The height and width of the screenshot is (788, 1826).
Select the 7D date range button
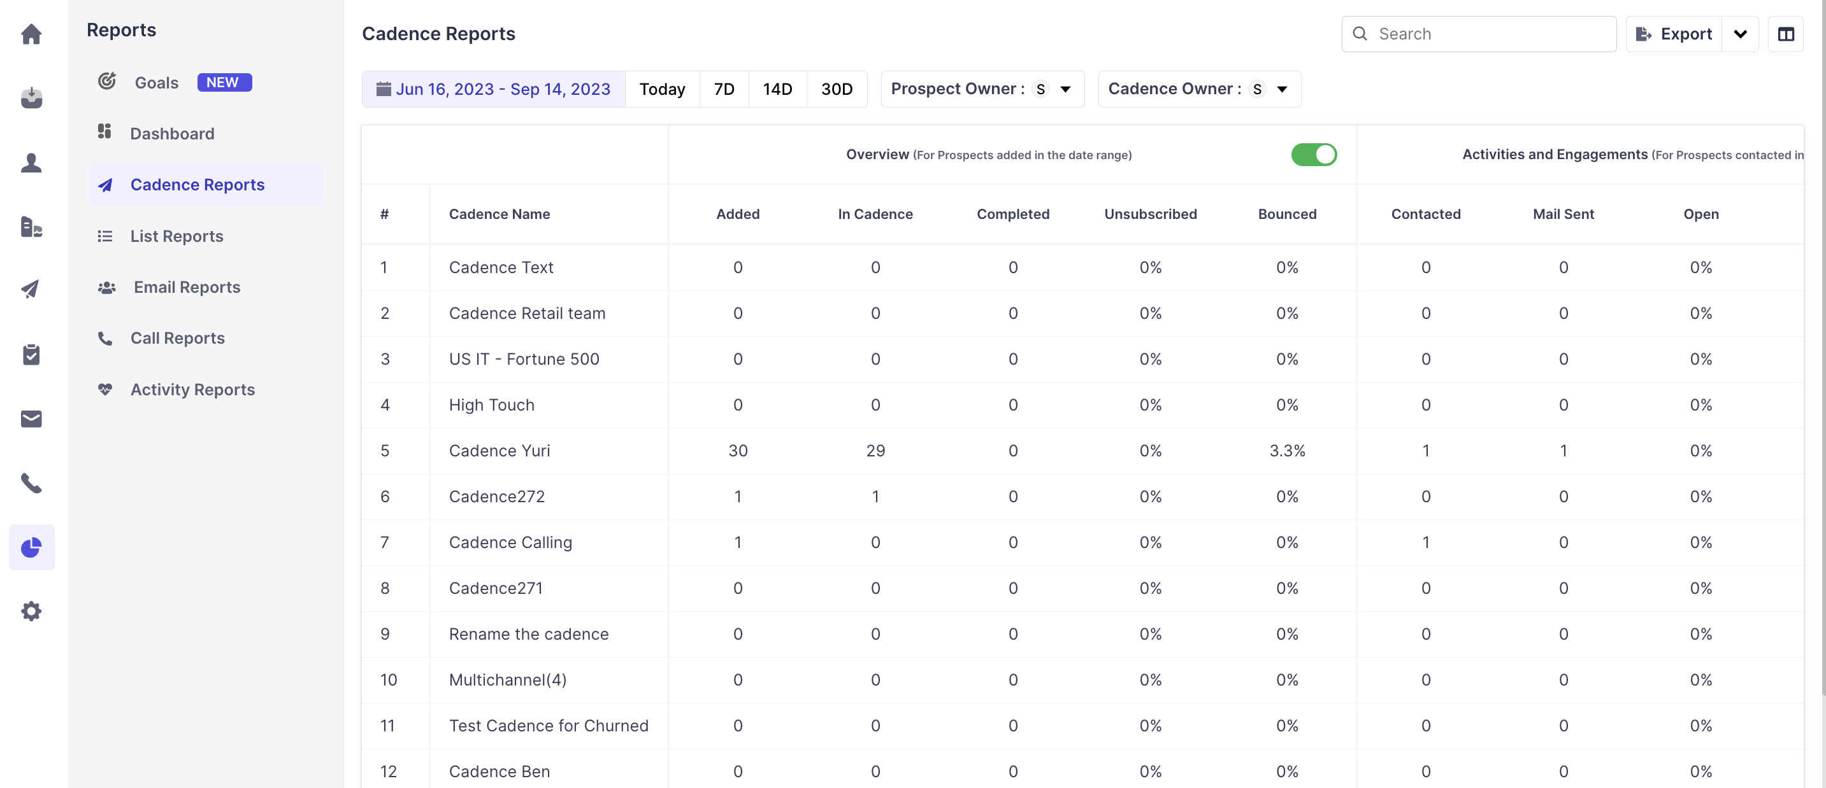pyautogui.click(x=723, y=89)
